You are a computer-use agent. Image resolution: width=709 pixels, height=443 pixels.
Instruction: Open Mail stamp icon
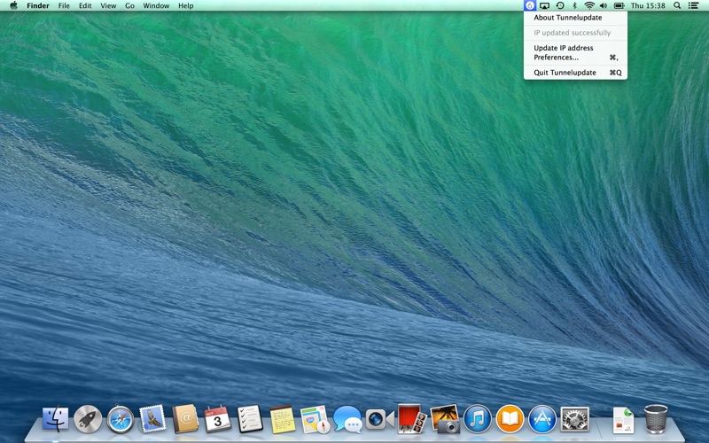tap(152, 418)
